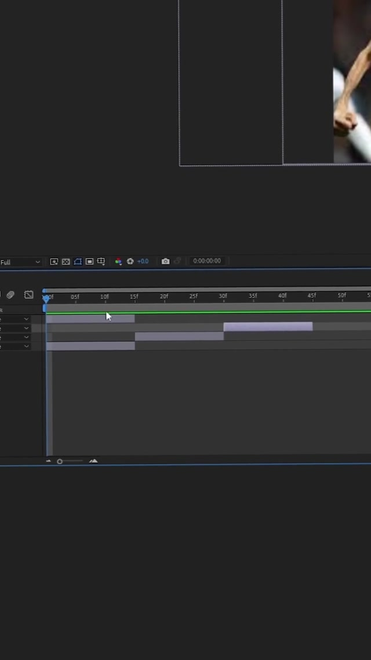Take a snapshot with the camera icon

pos(165,262)
